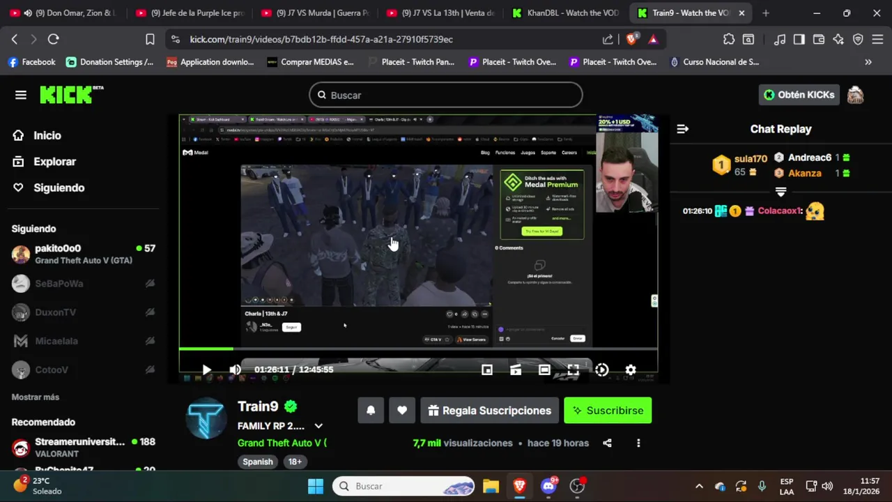Screen dimensions: 892x502
Task: Play the VOD video
Action: point(206,370)
